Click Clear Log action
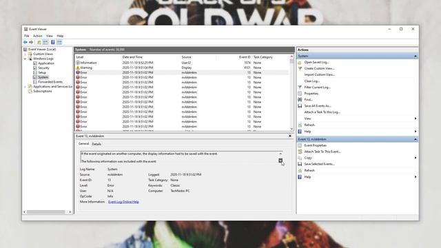Image resolution: width=441 pixels, height=248 pixels. 312,81
